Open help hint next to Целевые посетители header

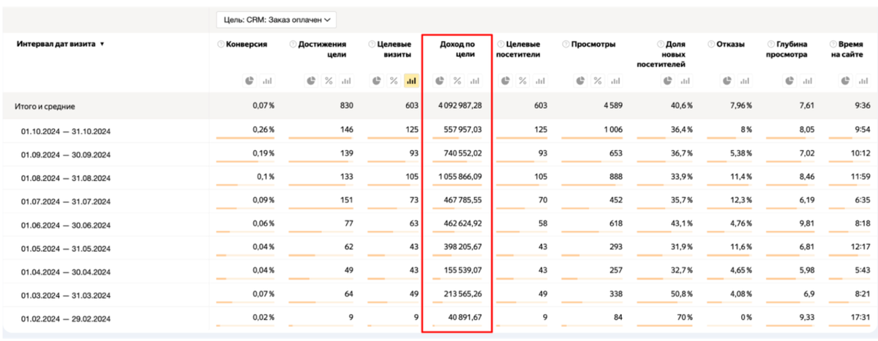(500, 45)
